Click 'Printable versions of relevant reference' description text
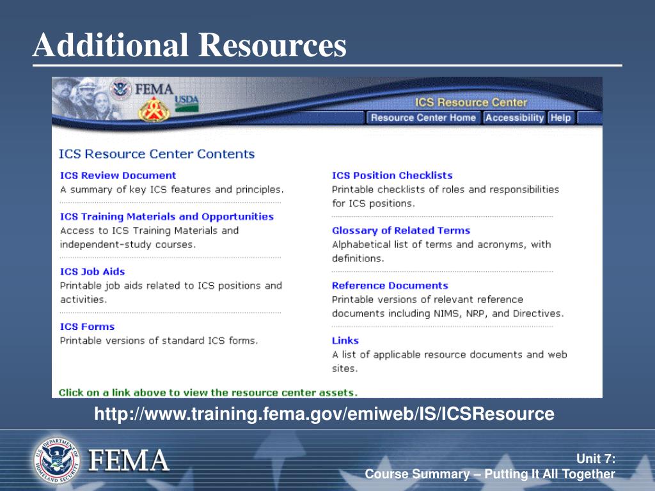This screenshot has height=491, width=655. [x=448, y=306]
